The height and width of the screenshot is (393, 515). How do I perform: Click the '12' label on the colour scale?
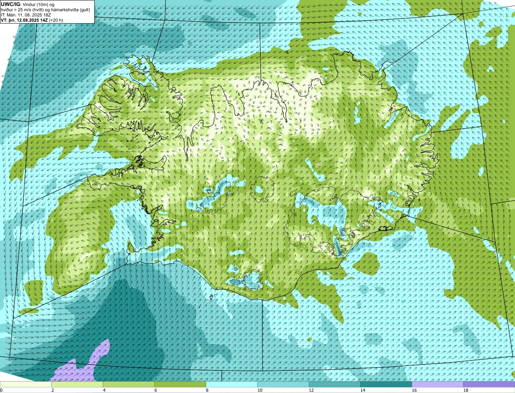coord(311,390)
